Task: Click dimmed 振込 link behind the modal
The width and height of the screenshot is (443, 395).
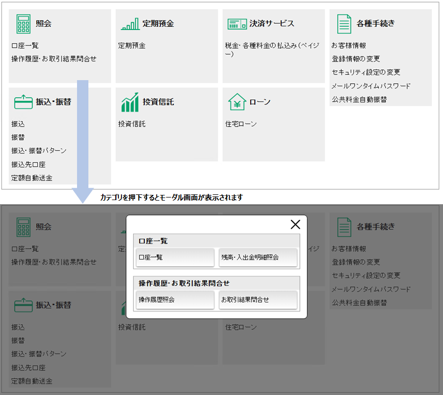Action: click(18, 327)
